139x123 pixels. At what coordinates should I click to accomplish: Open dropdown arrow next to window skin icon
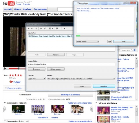click(x=53, y=29)
